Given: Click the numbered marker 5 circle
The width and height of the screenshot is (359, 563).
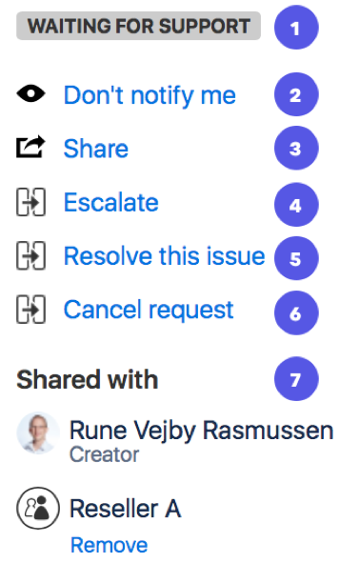Looking at the screenshot, I should (x=296, y=258).
